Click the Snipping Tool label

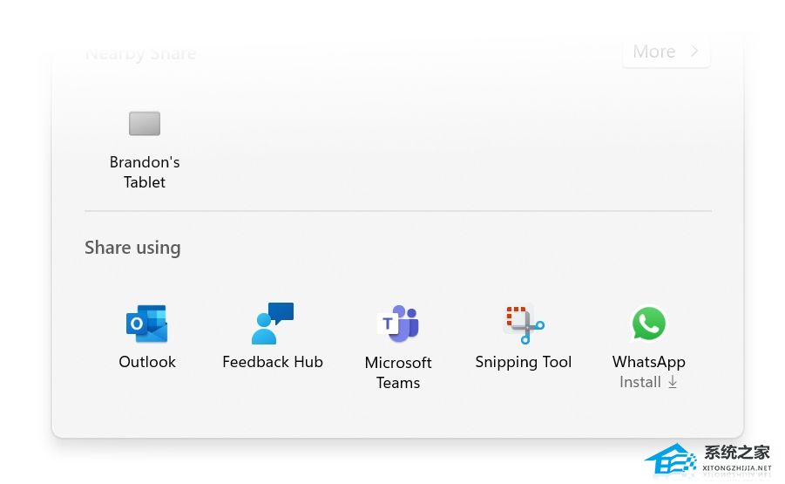click(x=523, y=362)
